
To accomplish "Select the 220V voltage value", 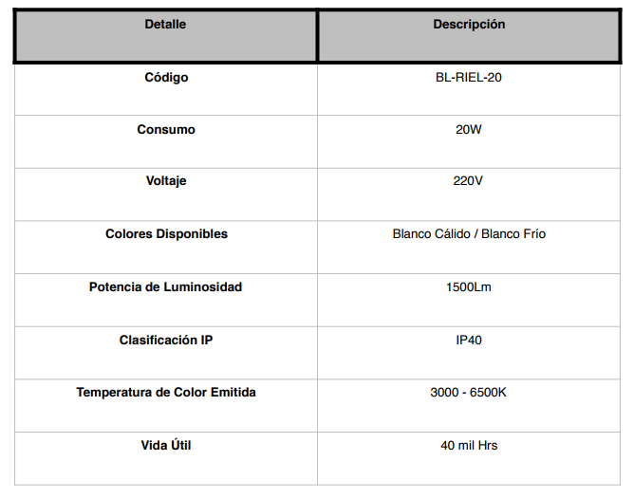I will (x=468, y=180).
